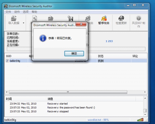Click the app key icon in title bar
This screenshot has width=155, height=124.
6,6
